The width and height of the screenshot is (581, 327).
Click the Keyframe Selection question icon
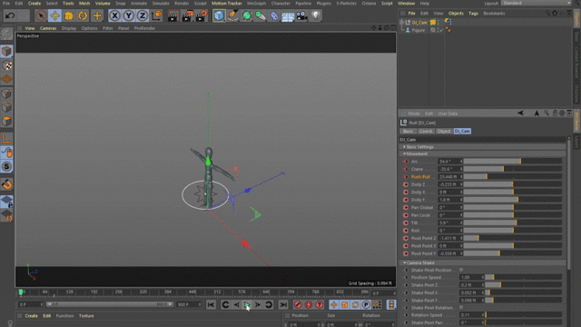tap(320, 305)
